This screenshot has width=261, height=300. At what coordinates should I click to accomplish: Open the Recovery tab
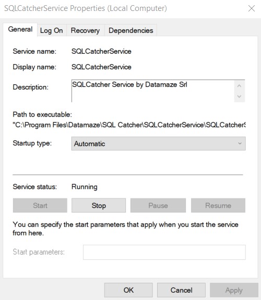[x=85, y=30]
